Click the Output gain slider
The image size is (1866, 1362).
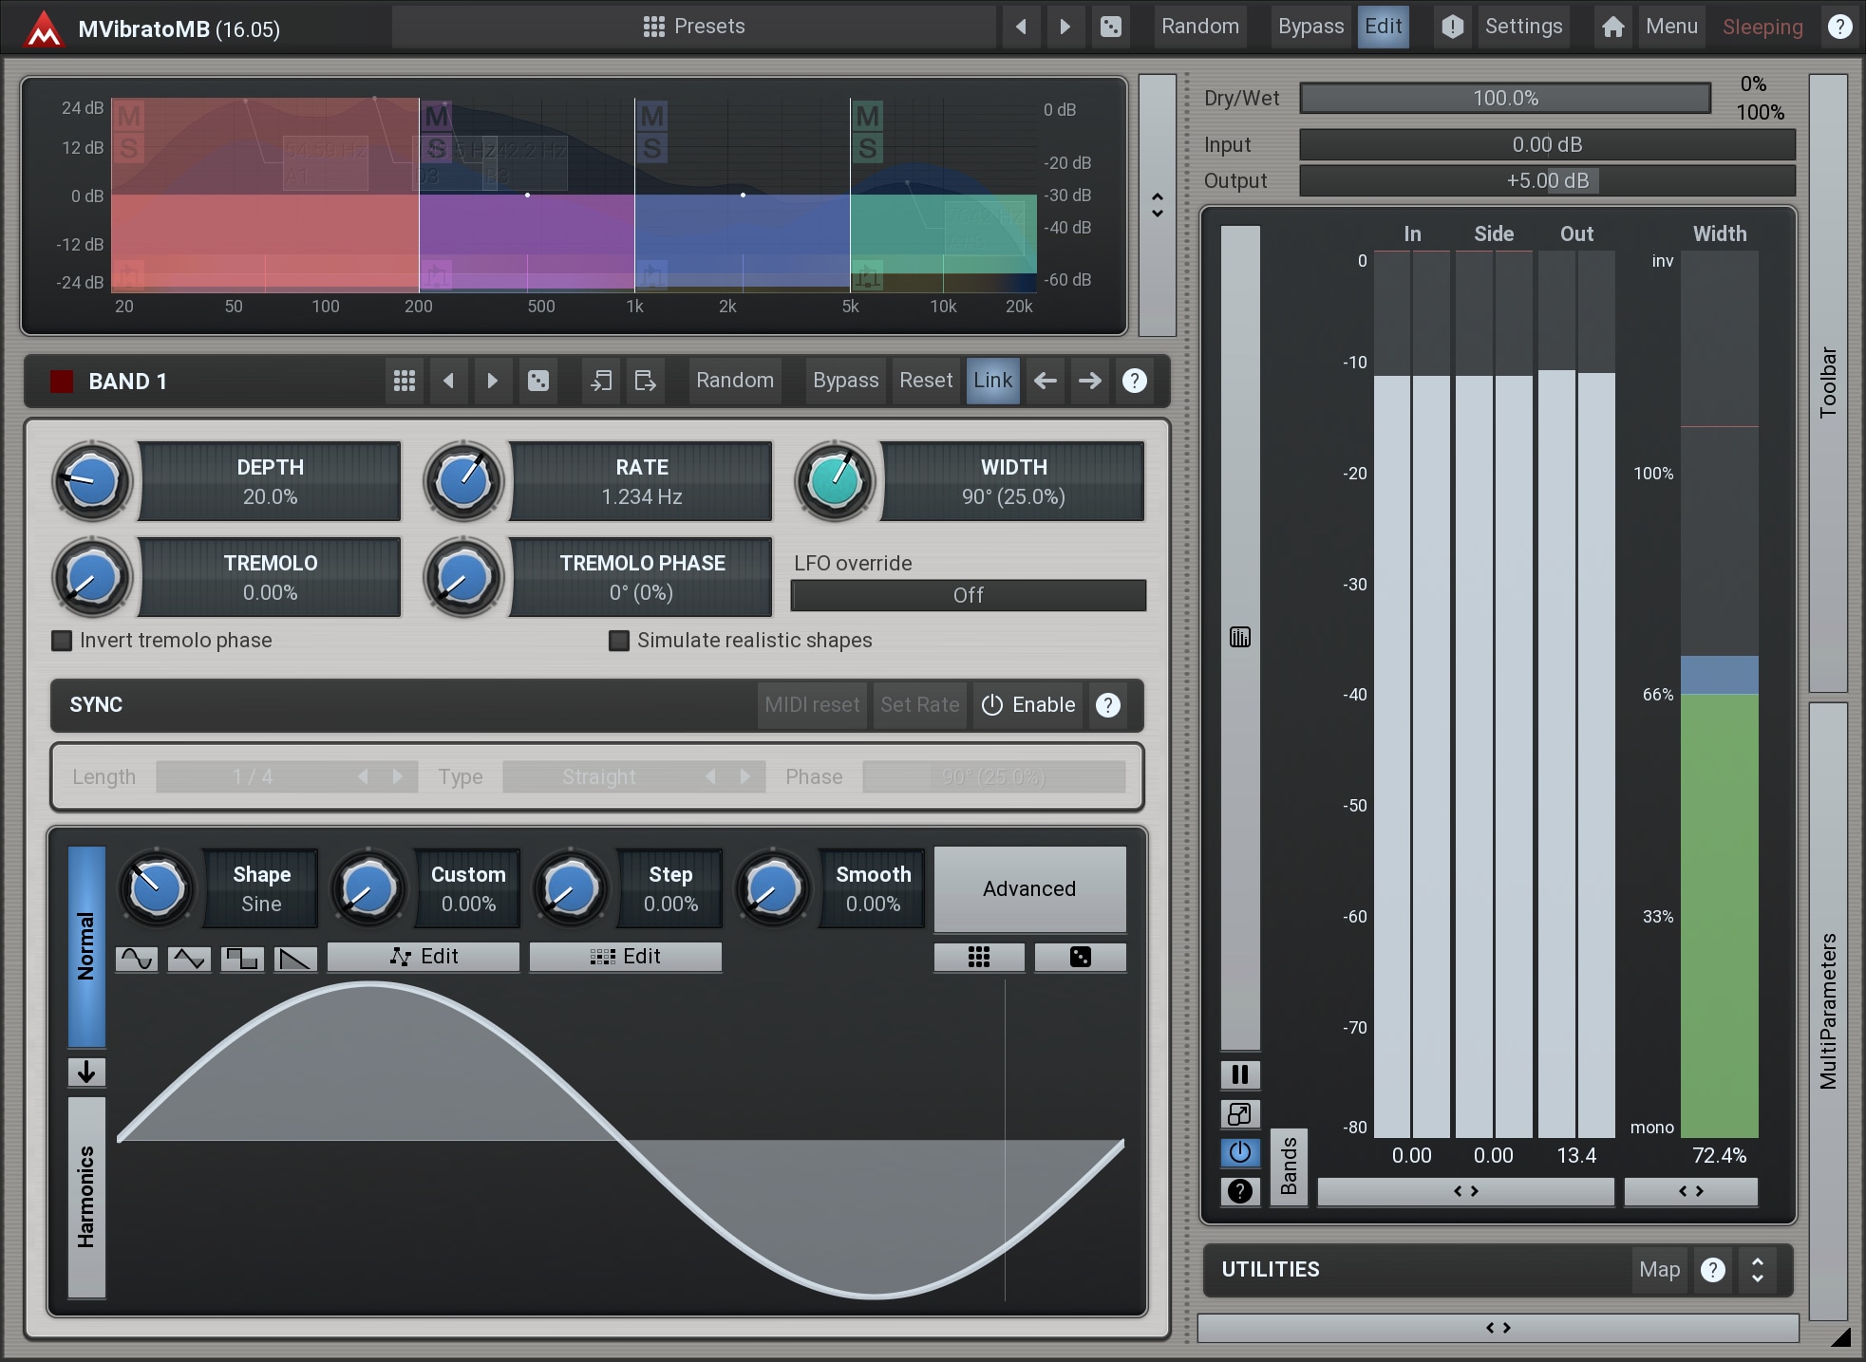[1547, 180]
